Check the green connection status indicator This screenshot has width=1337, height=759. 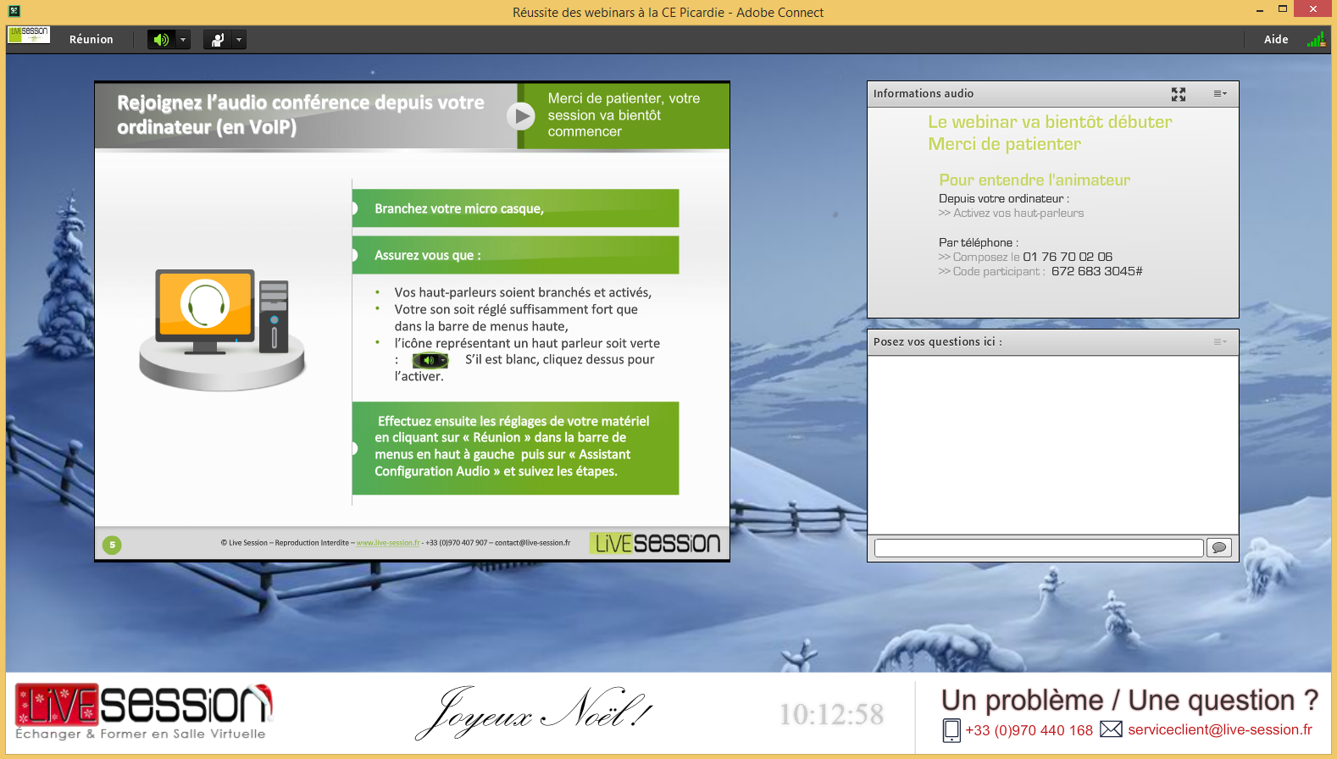pyautogui.click(x=1316, y=40)
